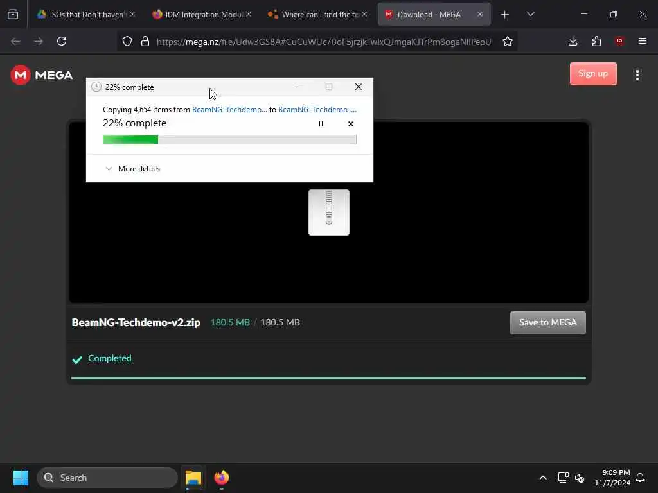The image size is (658, 493).
Task: Click the green copy progress bar
Action: pos(229,139)
